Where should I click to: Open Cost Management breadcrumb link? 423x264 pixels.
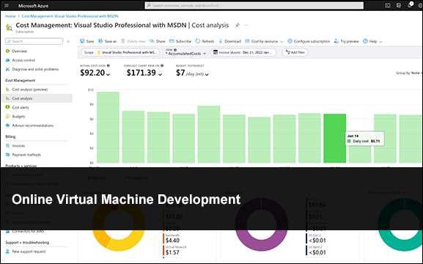[70, 16]
